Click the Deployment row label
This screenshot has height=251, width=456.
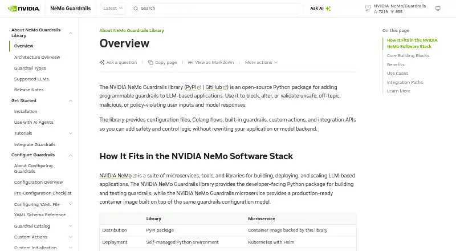115,242
